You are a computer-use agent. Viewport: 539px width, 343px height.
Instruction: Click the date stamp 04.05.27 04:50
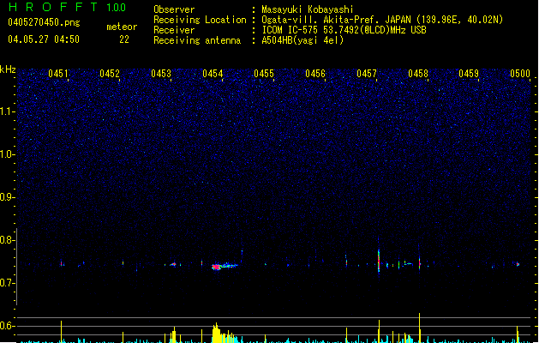[44, 39]
